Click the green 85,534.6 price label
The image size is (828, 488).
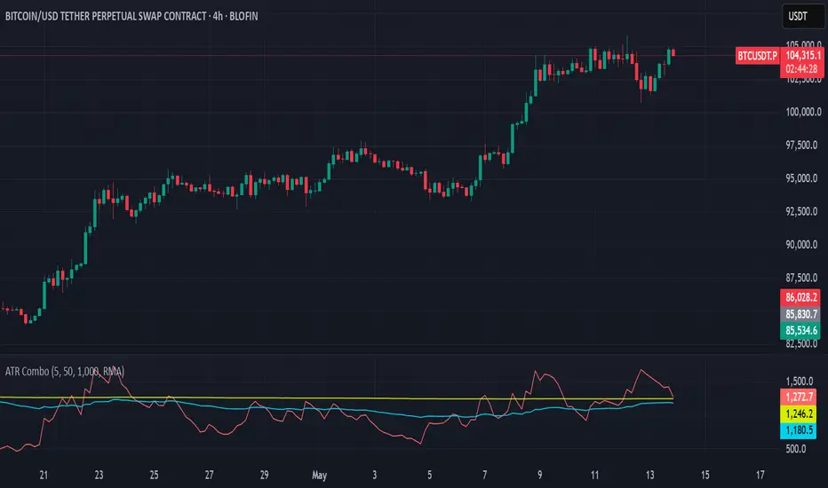[800, 331]
